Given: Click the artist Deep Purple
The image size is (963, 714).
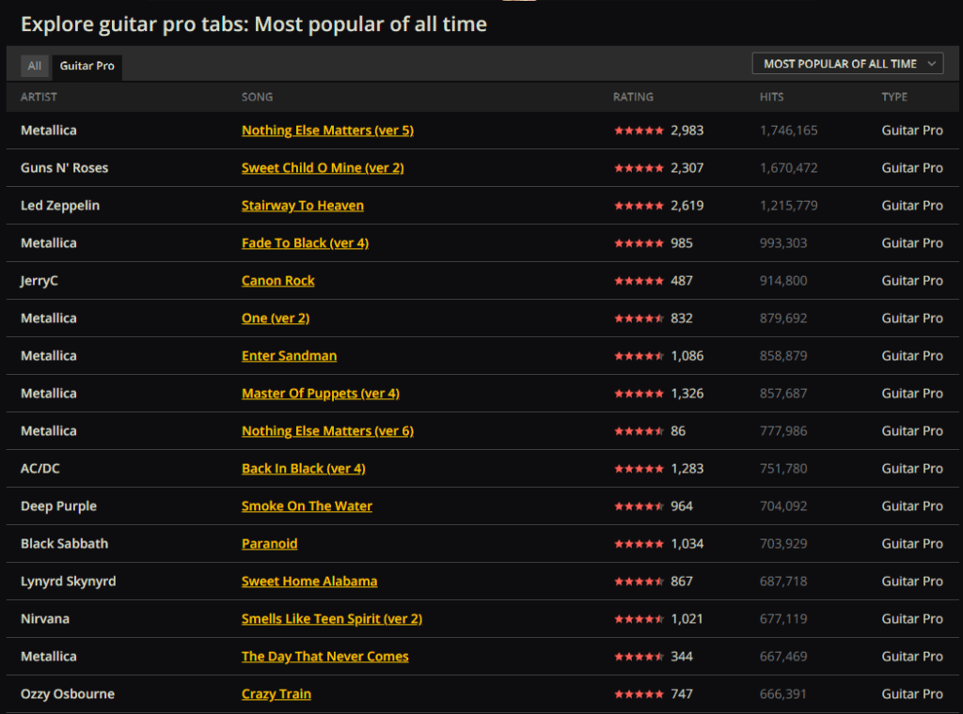Looking at the screenshot, I should 59,506.
